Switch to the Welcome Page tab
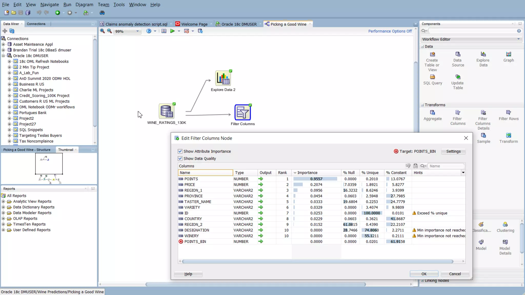The image size is (525, 295). point(194,24)
